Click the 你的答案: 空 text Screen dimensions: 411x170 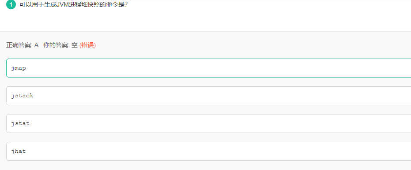(x=60, y=45)
